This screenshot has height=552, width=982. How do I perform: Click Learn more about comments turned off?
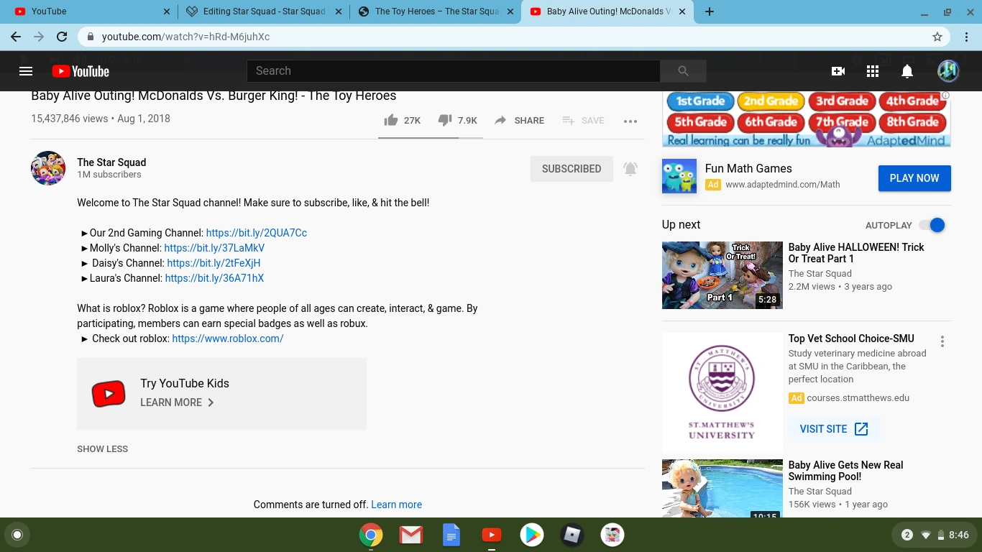[396, 505]
